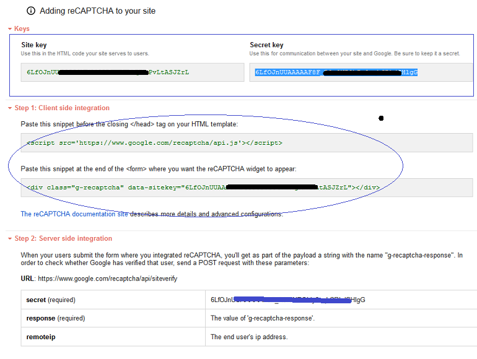The height and width of the screenshot is (359, 477).
Task: Click "The end user's ip address" cell
Action: [341, 337]
